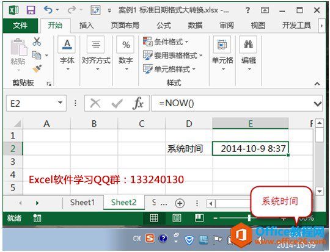The height and width of the screenshot is (252, 330).
Task: Open the 剪贴板 dialog launcher
Action: click(49, 84)
